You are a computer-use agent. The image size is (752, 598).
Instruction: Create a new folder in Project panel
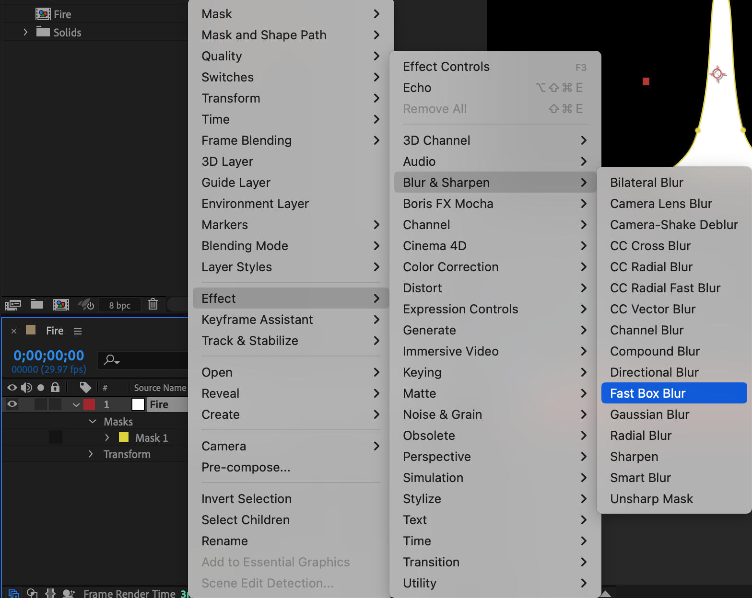(37, 304)
